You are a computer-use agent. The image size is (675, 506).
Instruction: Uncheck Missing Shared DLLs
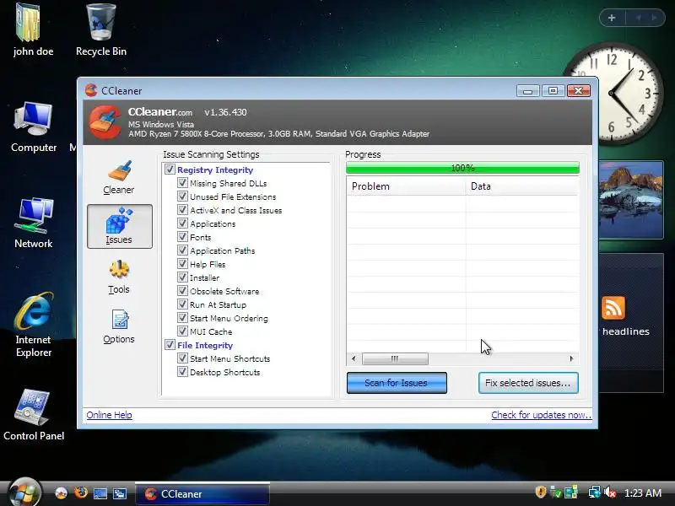[x=182, y=183]
